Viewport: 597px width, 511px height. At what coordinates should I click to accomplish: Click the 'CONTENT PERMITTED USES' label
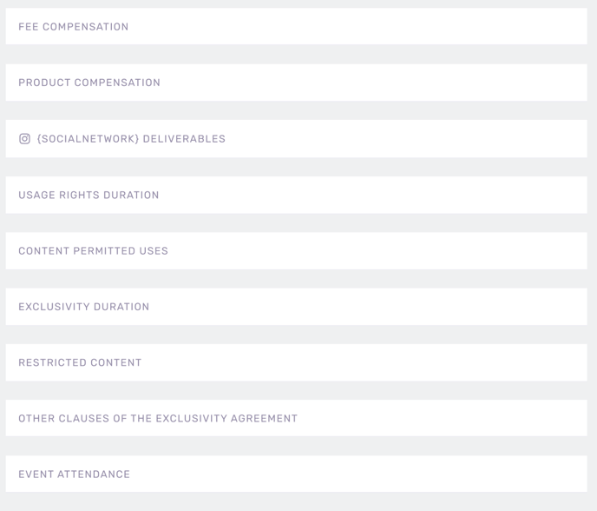93,250
